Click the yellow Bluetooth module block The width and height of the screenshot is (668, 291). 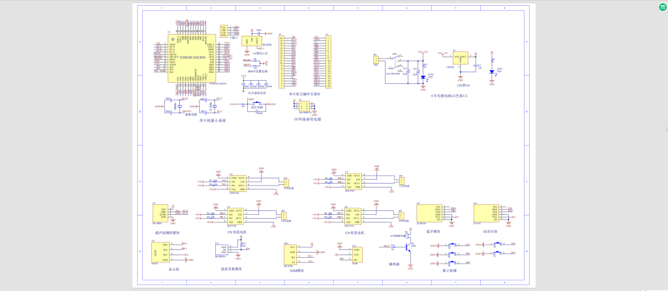click(x=429, y=214)
